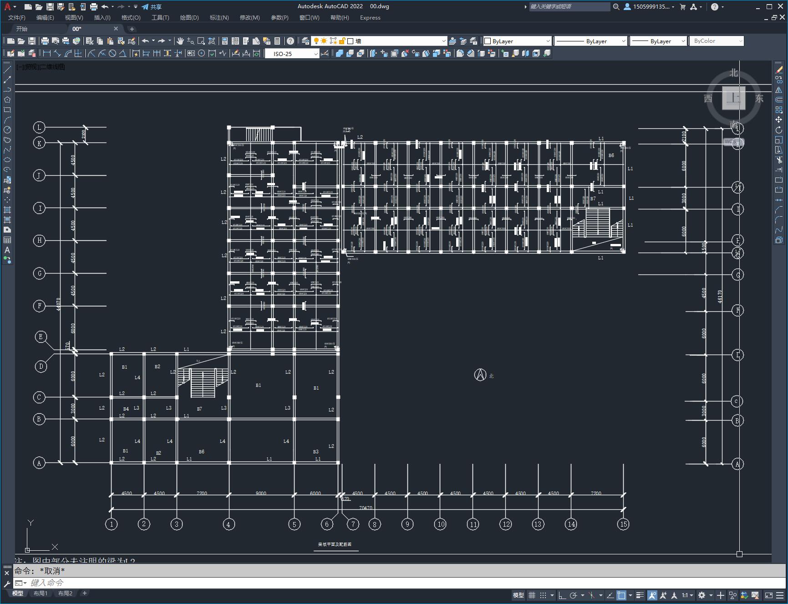
Task: Open the ByLayer linetype dropdown
Action: click(x=590, y=41)
